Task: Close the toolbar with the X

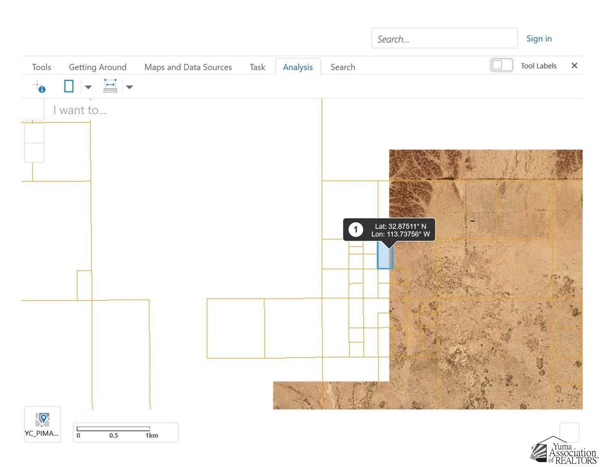Action: click(x=574, y=66)
